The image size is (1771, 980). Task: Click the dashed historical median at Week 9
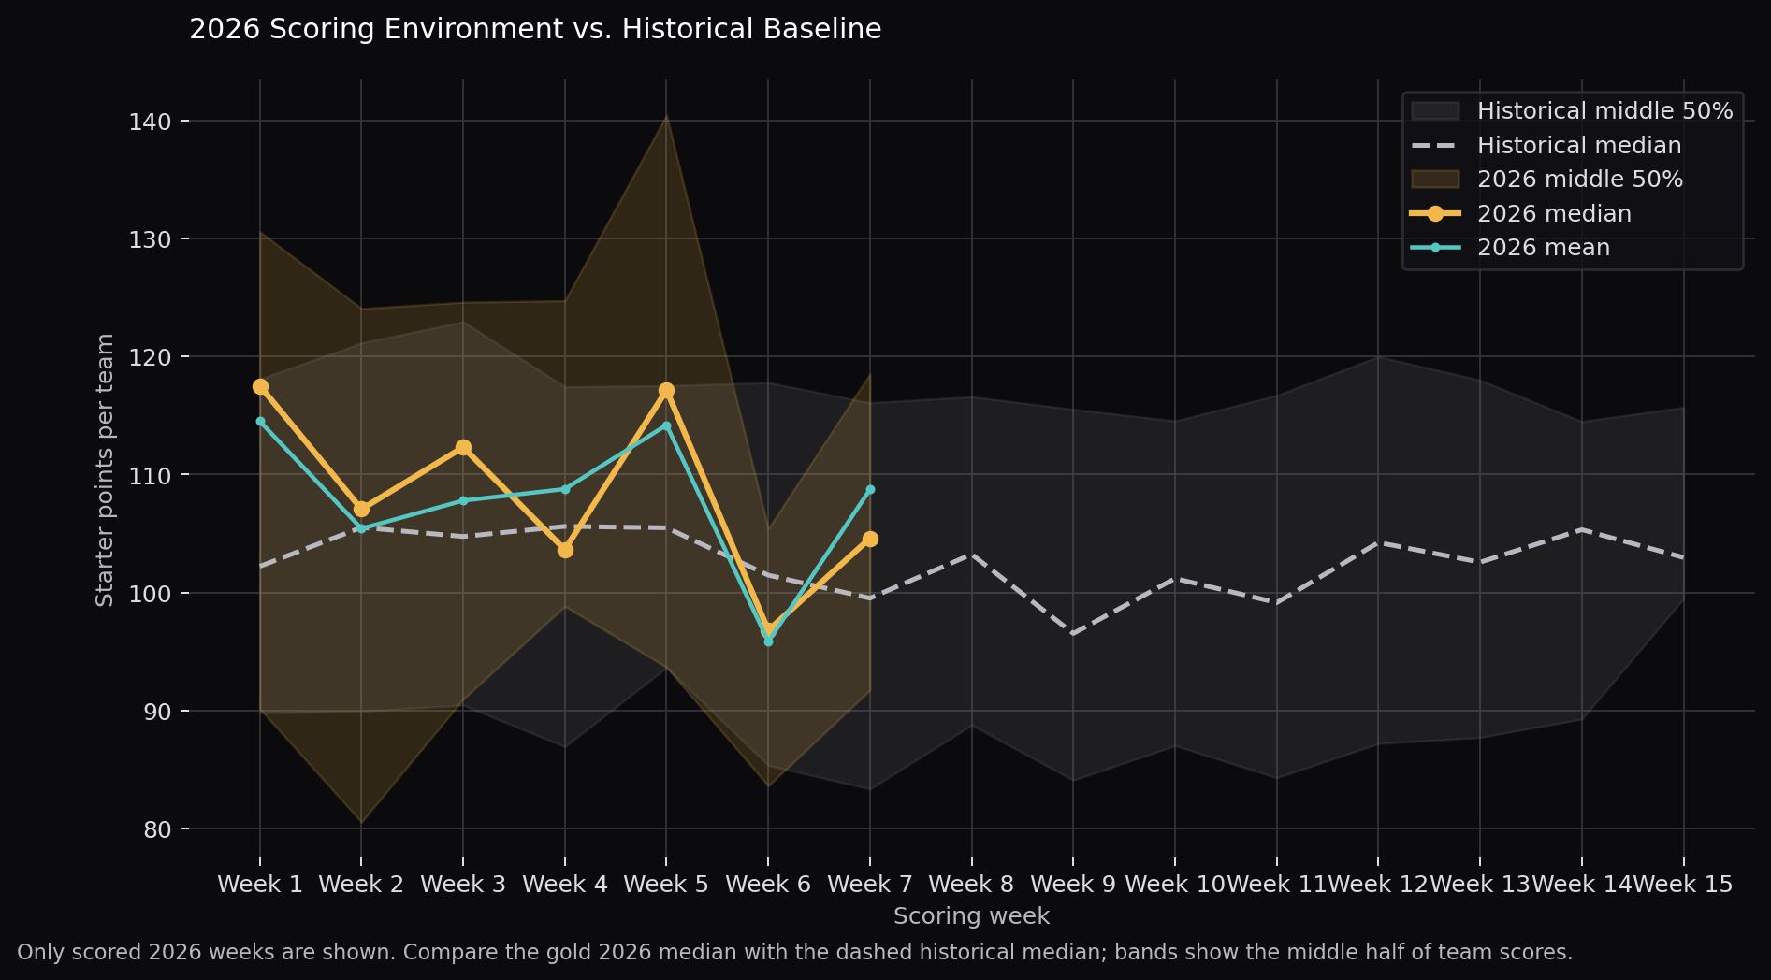click(1073, 633)
